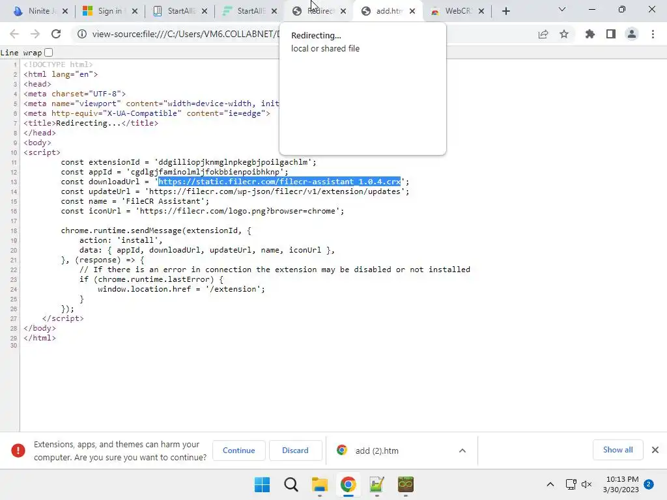Close the WebCR tab

pos(481,11)
